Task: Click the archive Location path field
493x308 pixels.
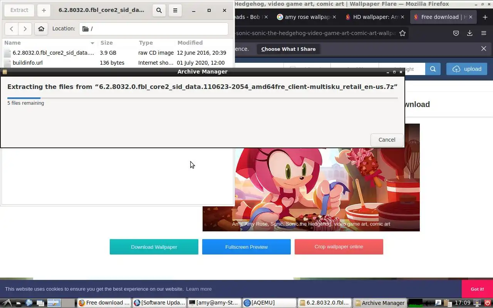Action: pos(154,29)
